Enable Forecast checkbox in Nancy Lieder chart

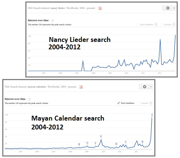pyautogui.click(x=161, y=24)
